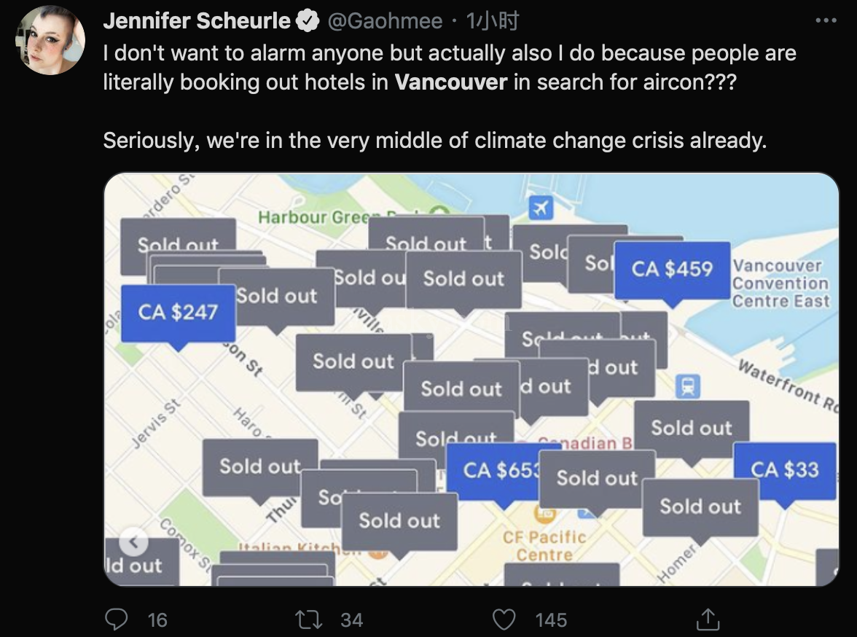857x637 pixels.
Task: Click the transit station map icon
Action: [x=687, y=386]
